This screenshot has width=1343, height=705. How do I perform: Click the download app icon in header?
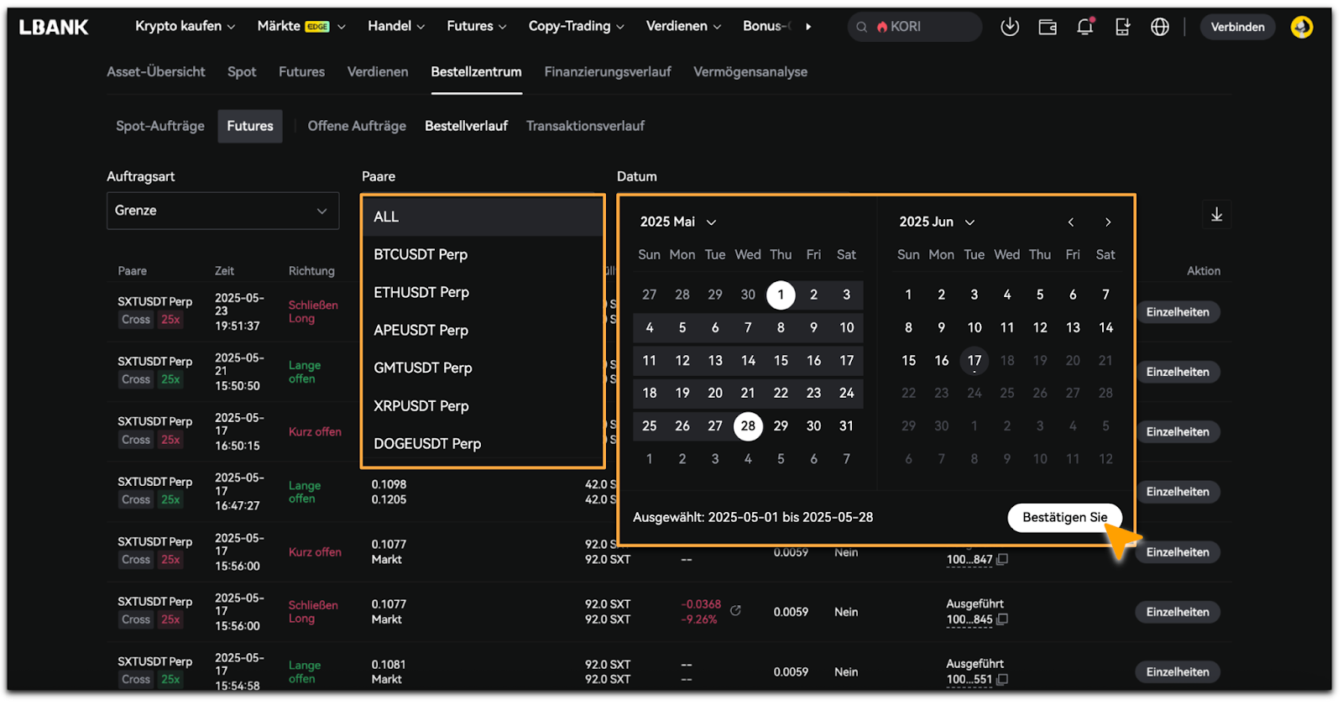point(1010,27)
